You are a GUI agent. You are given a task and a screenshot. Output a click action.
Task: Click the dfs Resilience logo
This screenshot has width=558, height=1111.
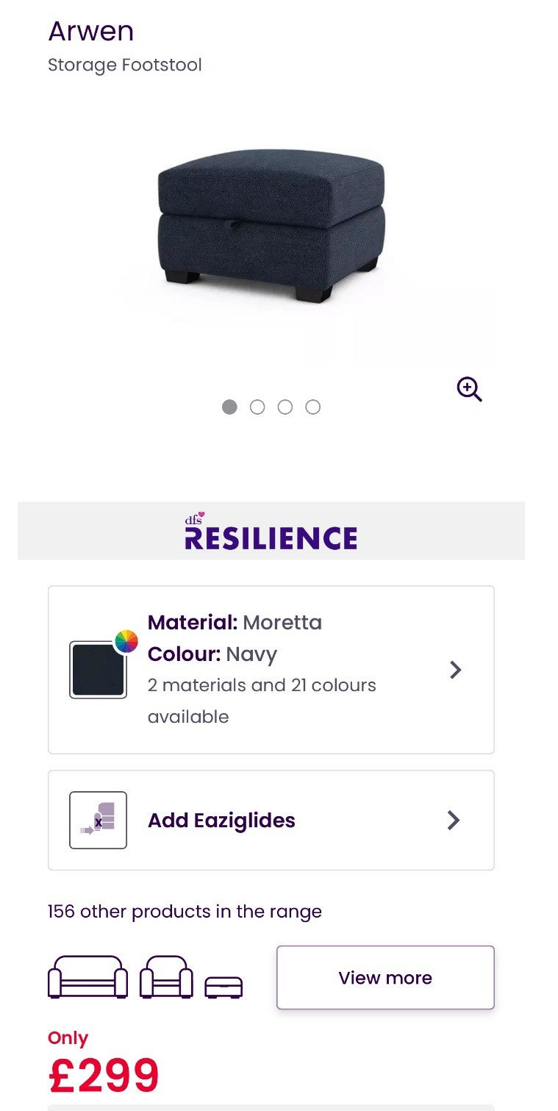(271, 532)
